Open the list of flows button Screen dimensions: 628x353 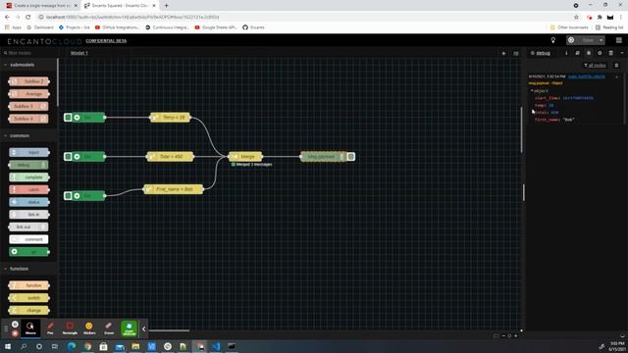click(516, 53)
